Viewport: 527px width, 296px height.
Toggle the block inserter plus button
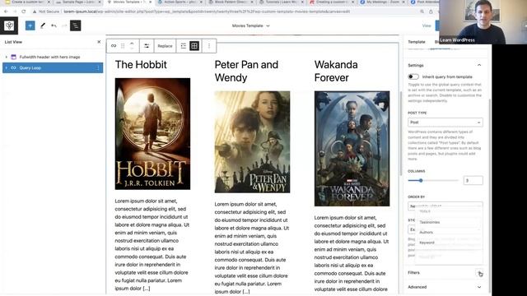pyautogui.click(x=30, y=25)
